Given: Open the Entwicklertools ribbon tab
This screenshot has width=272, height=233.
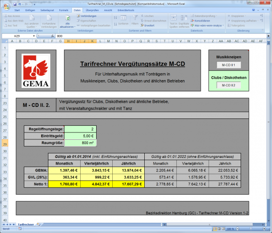Looking at the screenshot, I should coord(126,10).
